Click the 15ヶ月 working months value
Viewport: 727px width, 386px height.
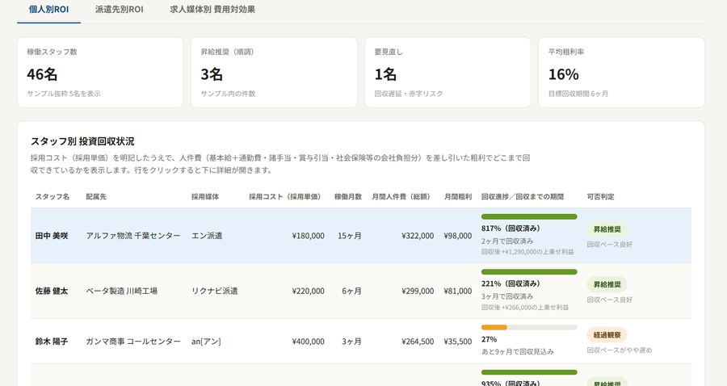pos(350,236)
